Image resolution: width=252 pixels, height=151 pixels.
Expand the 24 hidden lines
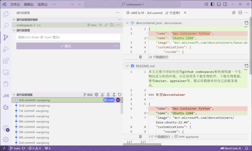(140, 57)
